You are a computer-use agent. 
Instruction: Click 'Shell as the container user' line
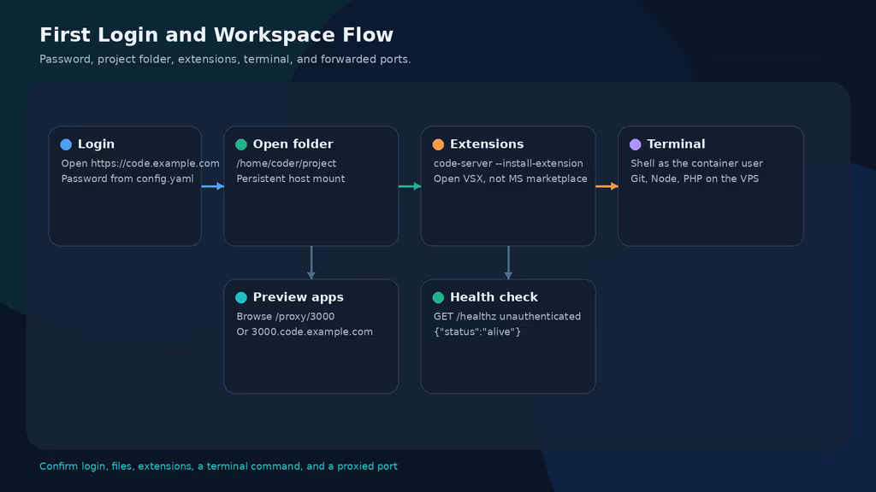696,163
